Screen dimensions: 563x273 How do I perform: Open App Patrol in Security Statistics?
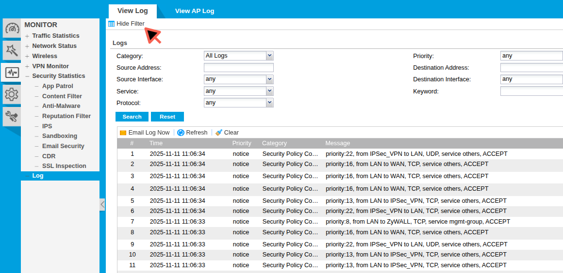pos(57,86)
